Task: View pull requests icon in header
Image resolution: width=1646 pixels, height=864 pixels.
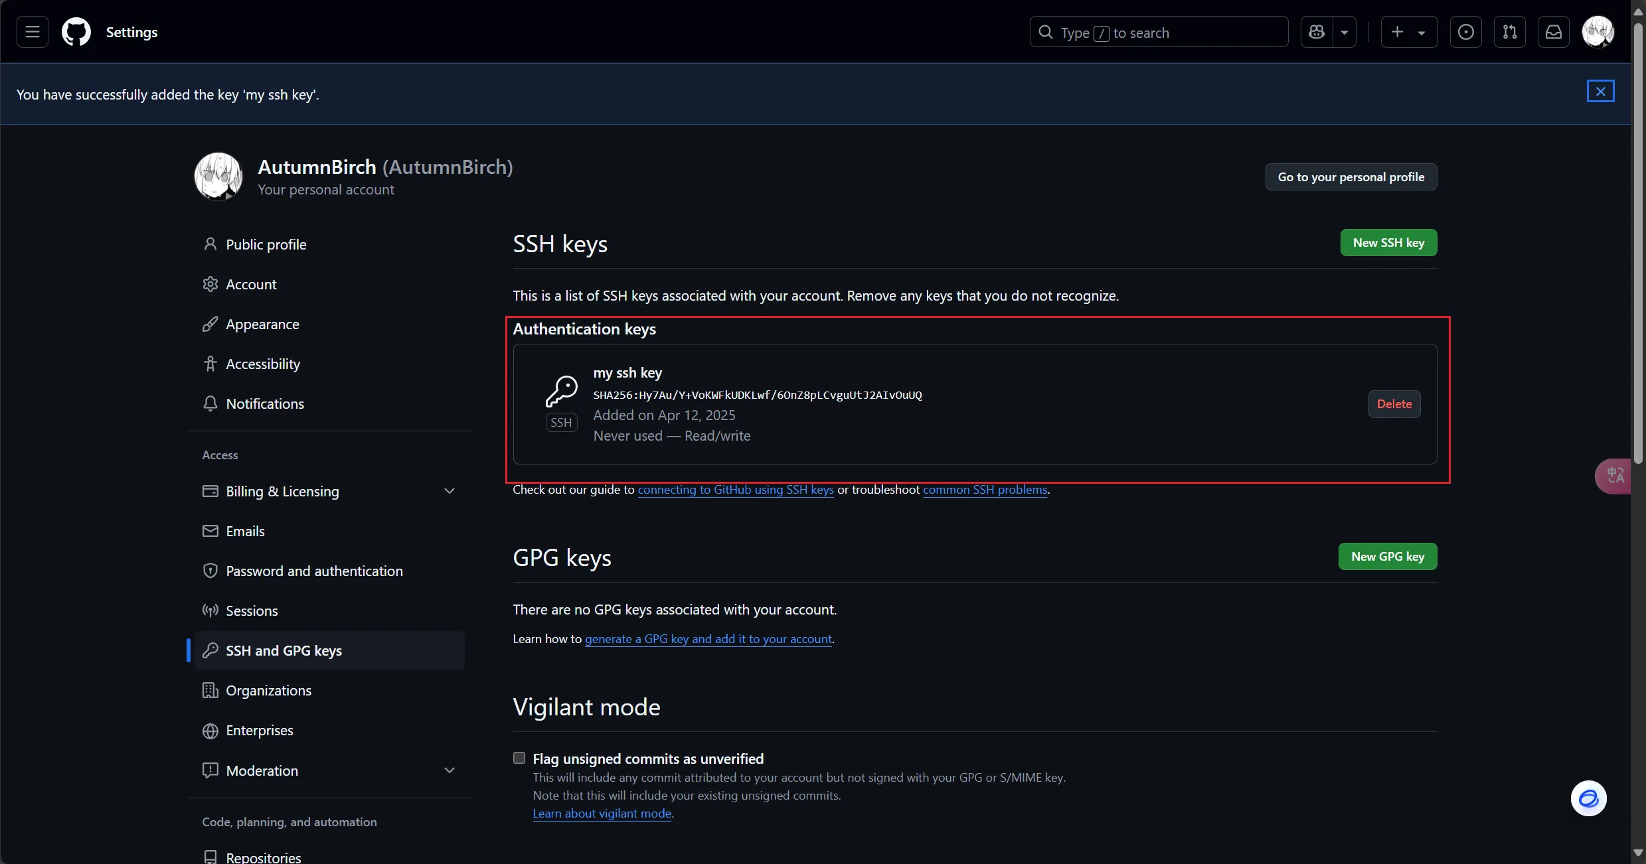Action: 1510,32
